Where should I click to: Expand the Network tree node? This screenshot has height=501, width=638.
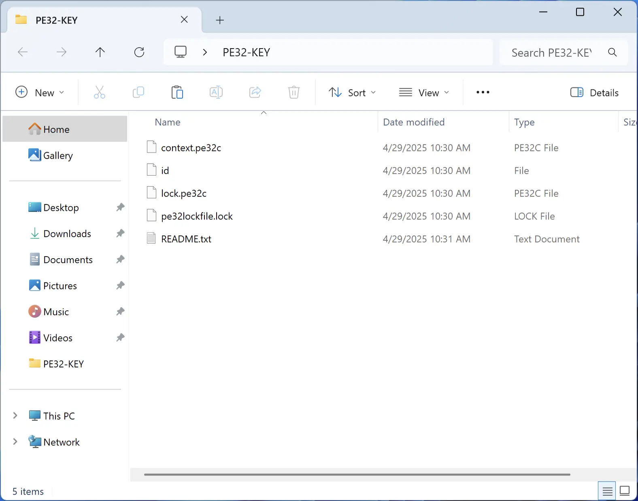point(15,442)
